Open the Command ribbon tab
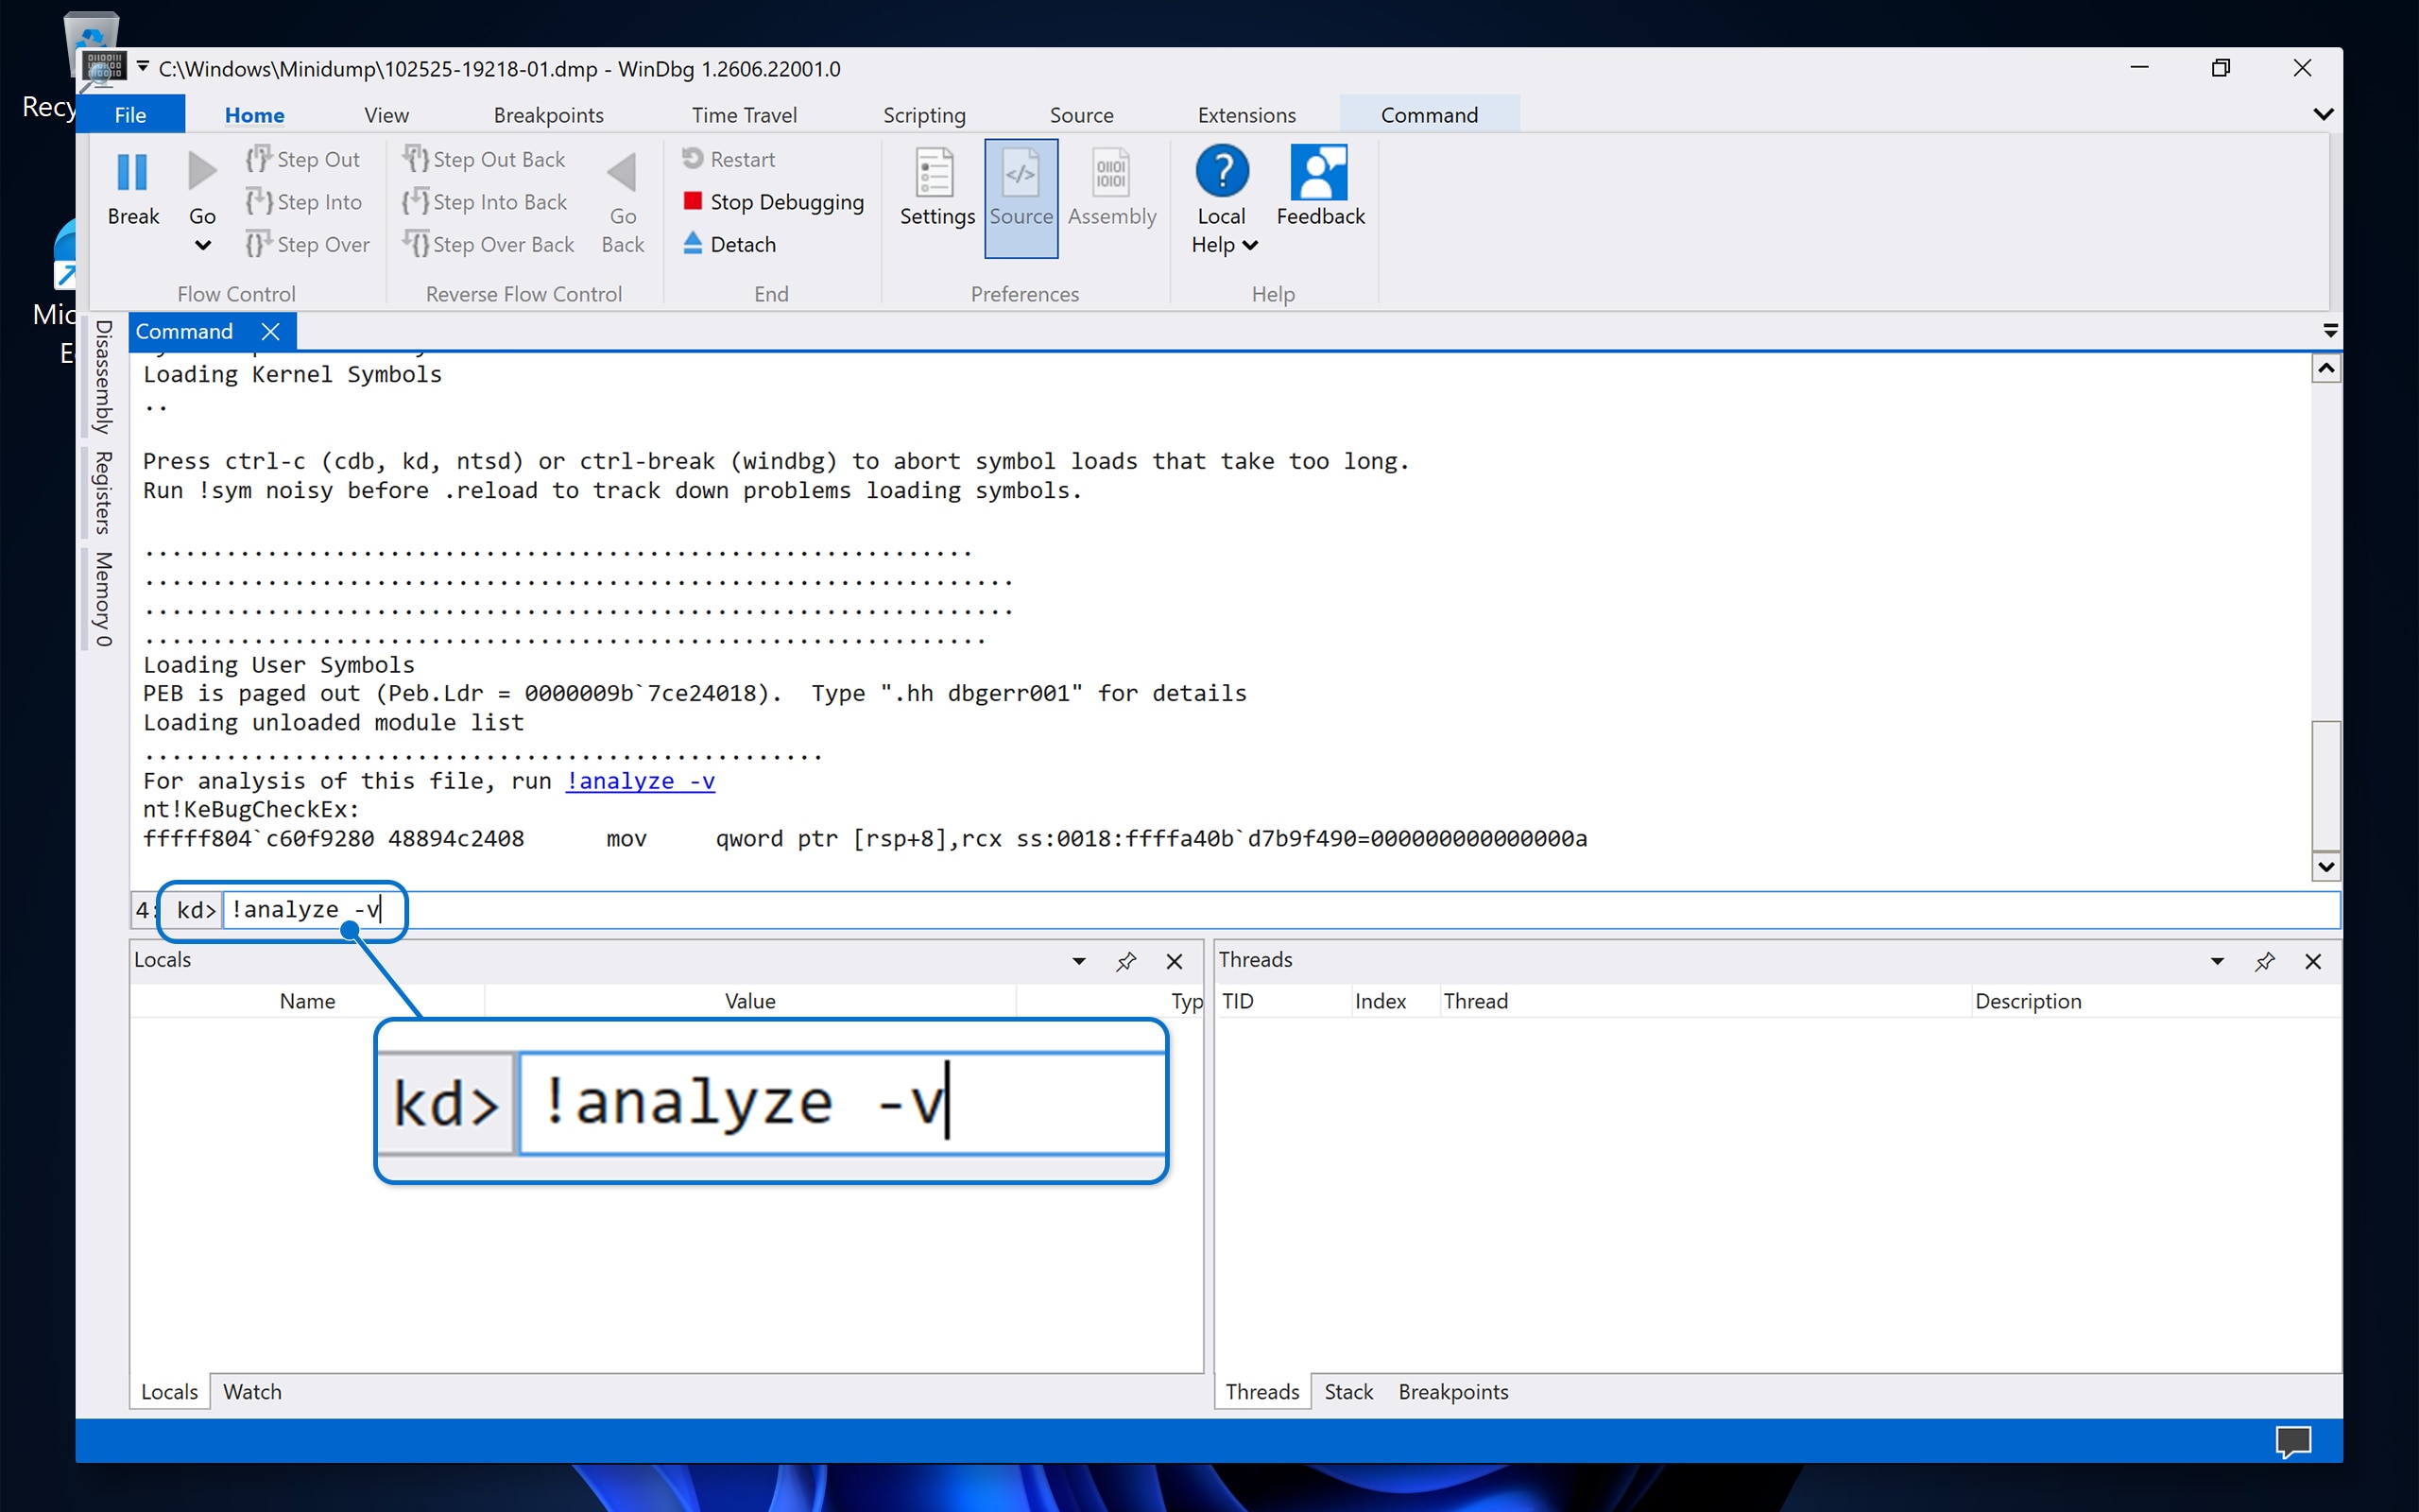This screenshot has height=1512, width=2419. 1430,115
